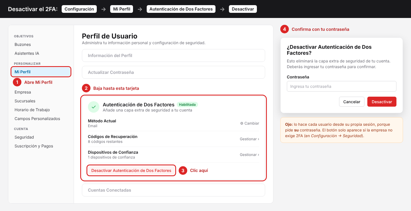This screenshot has width=411, height=211.
Task: Open Buzones in the sidebar
Action: click(x=23, y=44)
